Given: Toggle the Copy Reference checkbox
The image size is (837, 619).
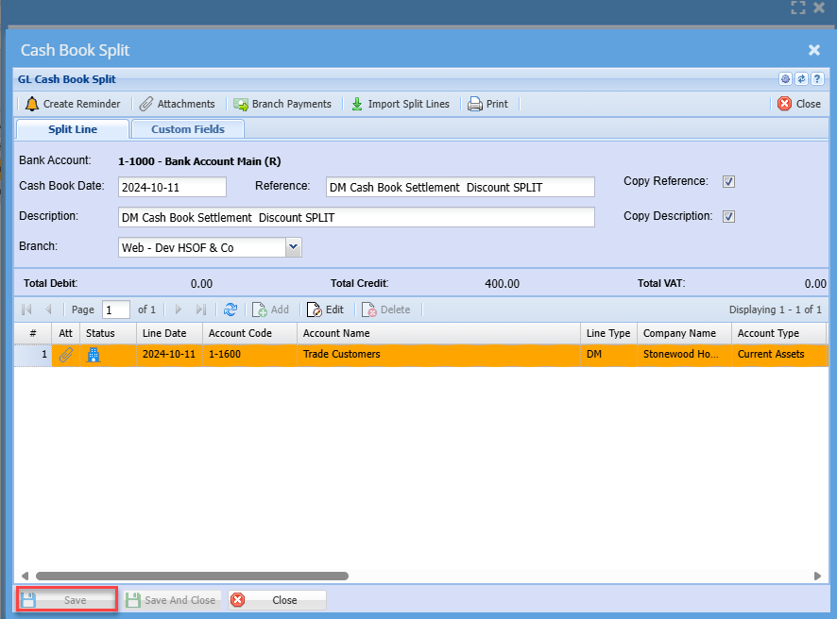Looking at the screenshot, I should coord(728,182).
